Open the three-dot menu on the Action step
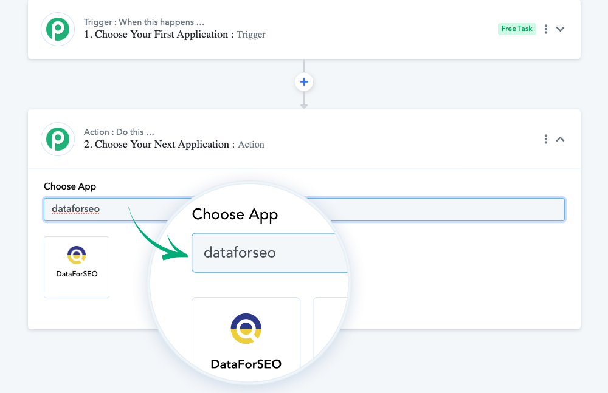Screen dimensions: 608x393 (x=545, y=139)
